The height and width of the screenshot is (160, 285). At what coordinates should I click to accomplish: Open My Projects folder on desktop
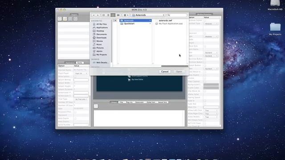[275, 28]
